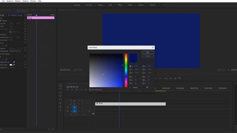Enable the Only Web Colors checkbox

click(90, 89)
